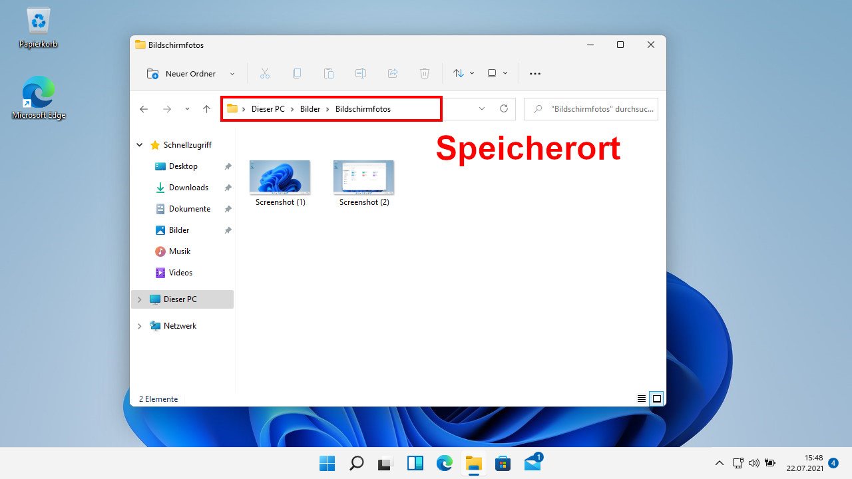Switch to details list view in the status bar
The height and width of the screenshot is (479, 852).
pos(641,399)
